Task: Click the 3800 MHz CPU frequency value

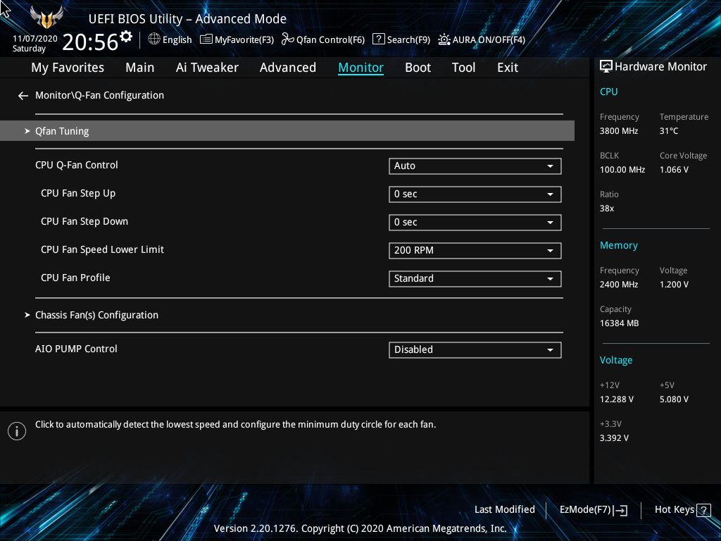Action: pos(619,131)
